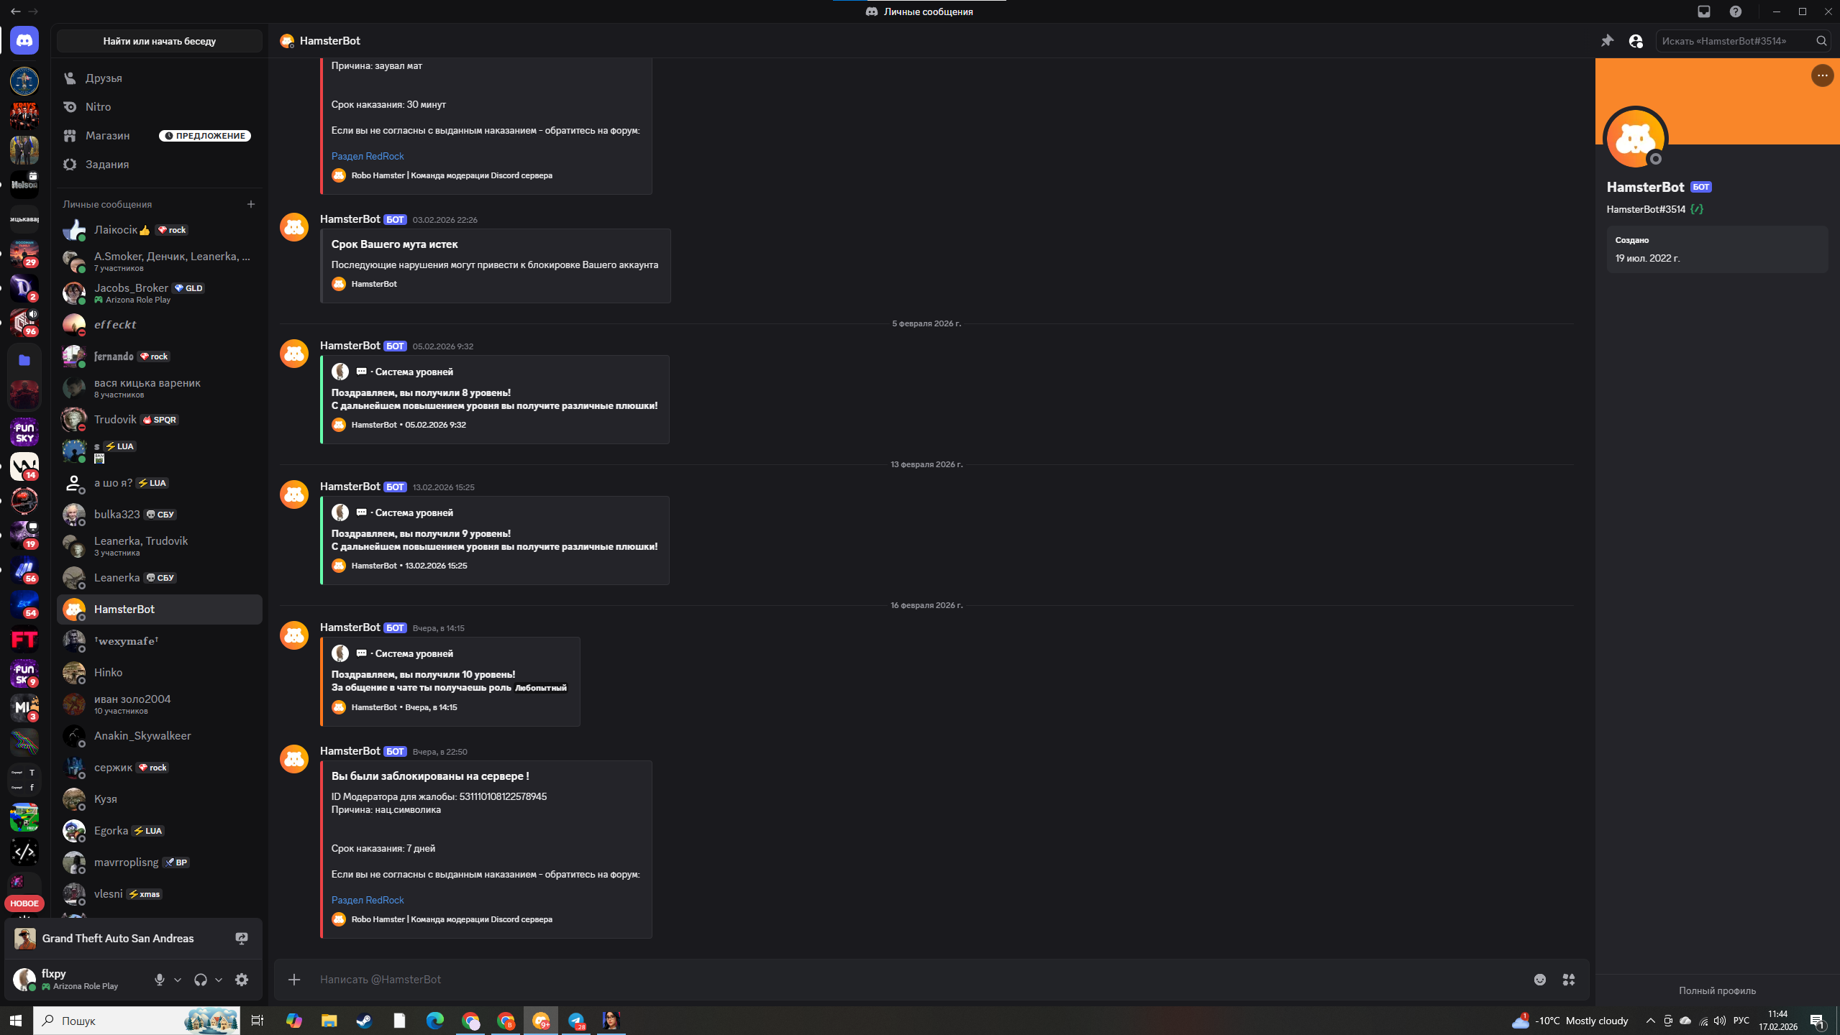1840x1035 pixels.
Task: Open the emoji picker in message box
Action: [x=1539, y=980]
